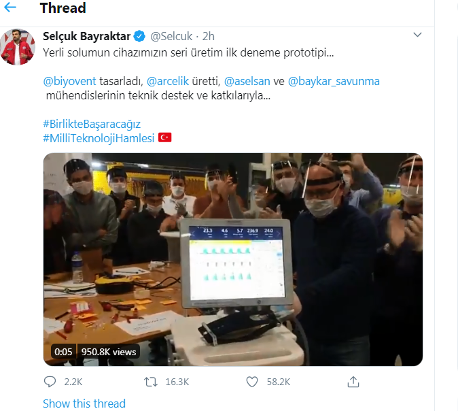Click the retweet icon
The image size is (458, 411).
(x=151, y=382)
